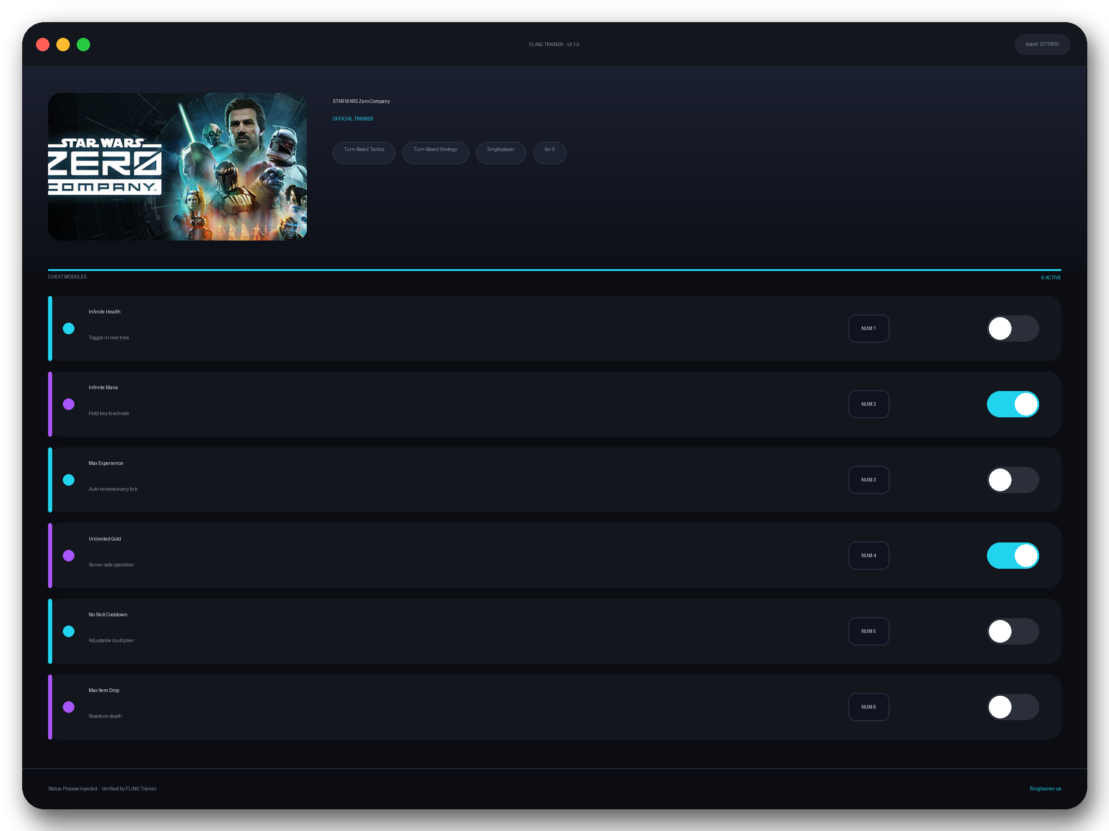The image size is (1109, 831).
Task: Click the appid 2075800 badge
Action: (x=1042, y=45)
